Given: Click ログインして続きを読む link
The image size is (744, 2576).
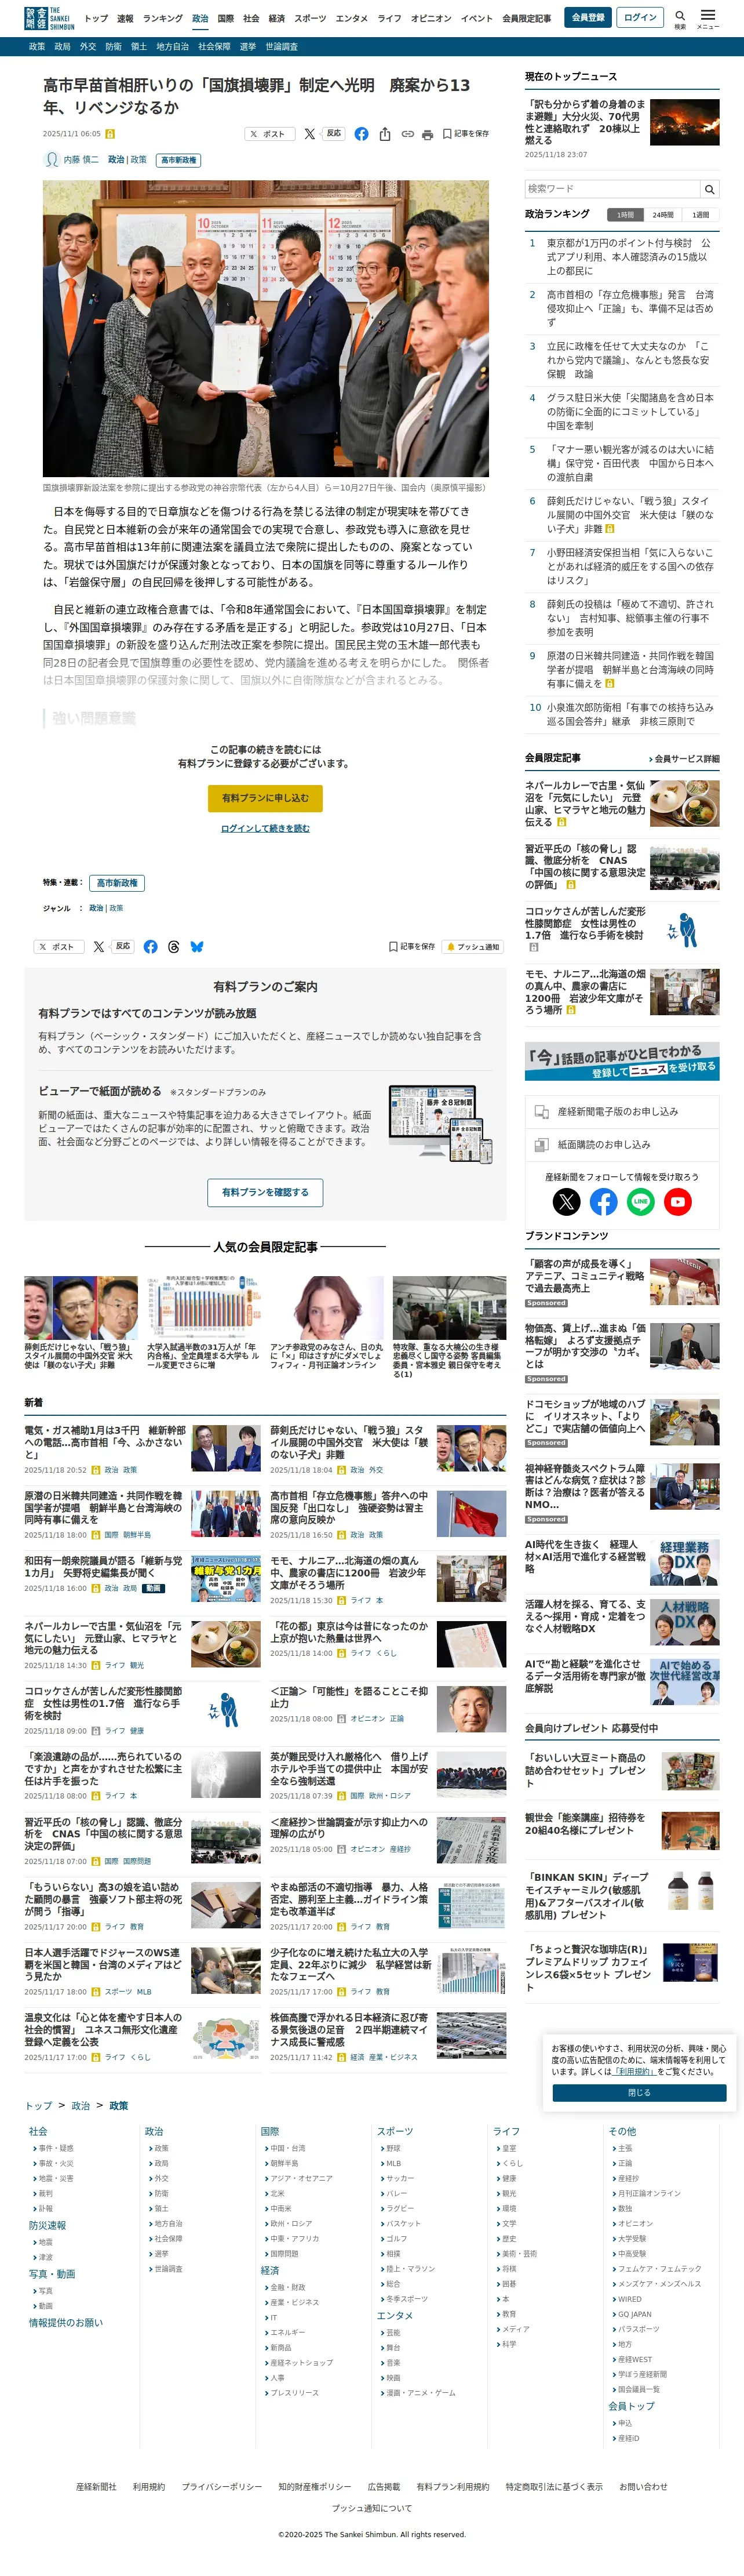Looking at the screenshot, I should pyautogui.click(x=265, y=828).
